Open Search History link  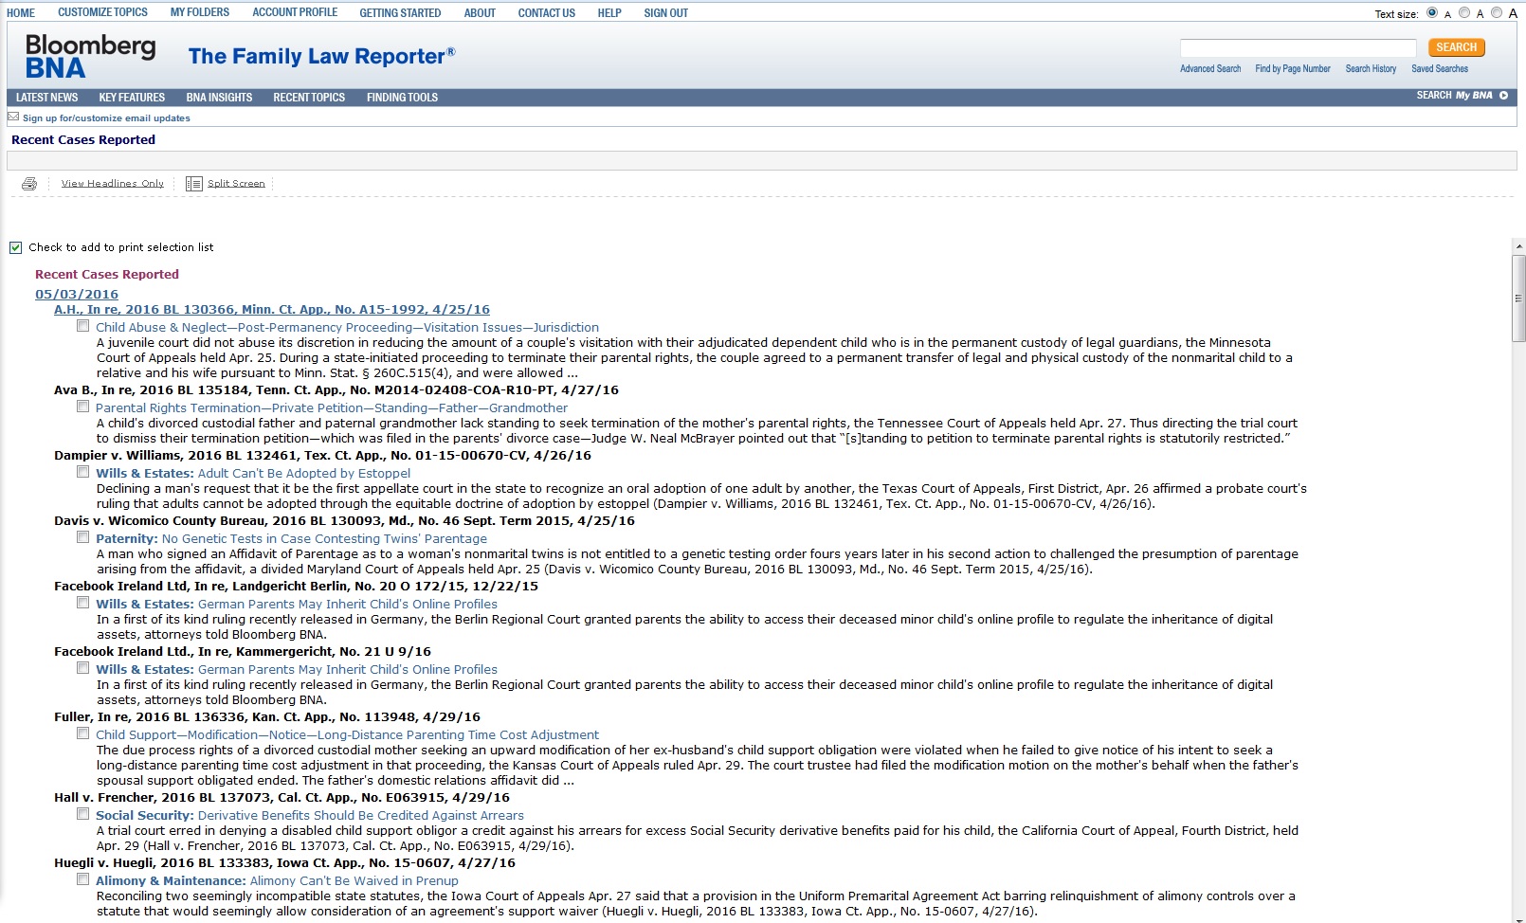pos(1371,69)
